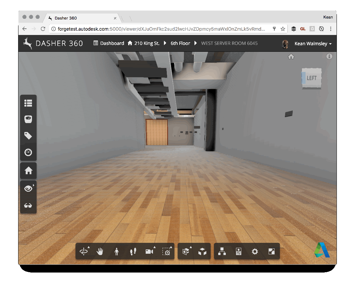355x291 pixels.
Task: Open the Camera interactions tool
Action: [x=150, y=252]
